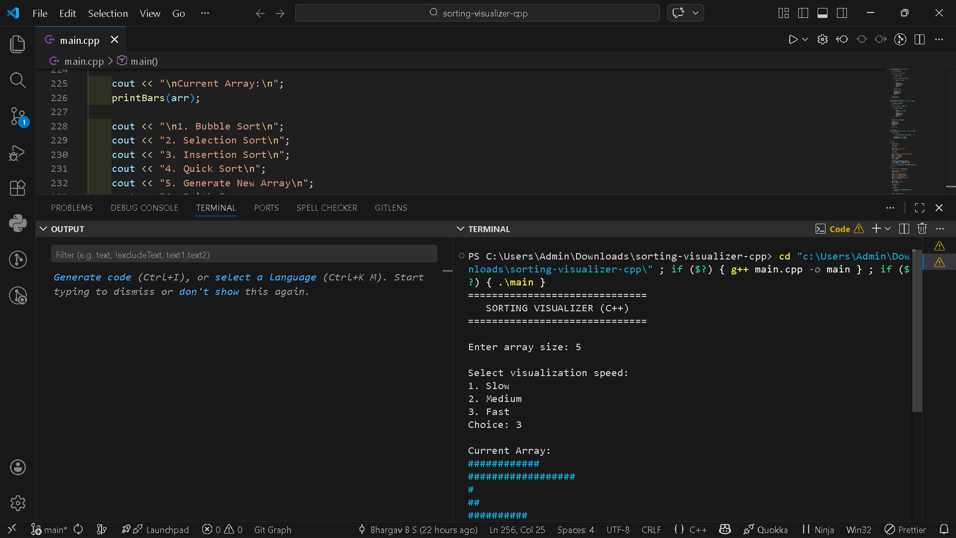
Task: Collapse the TERMINAL section
Action: [x=461, y=229]
